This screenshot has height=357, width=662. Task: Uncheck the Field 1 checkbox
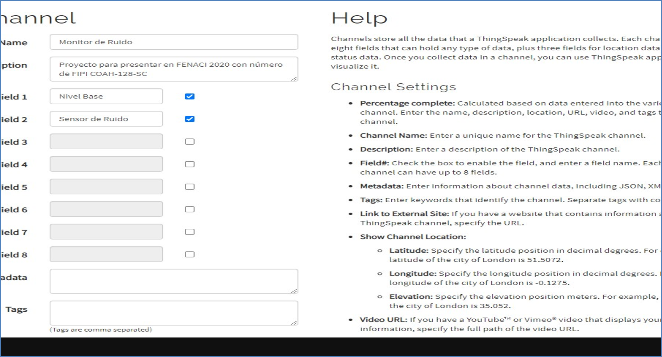pos(190,96)
